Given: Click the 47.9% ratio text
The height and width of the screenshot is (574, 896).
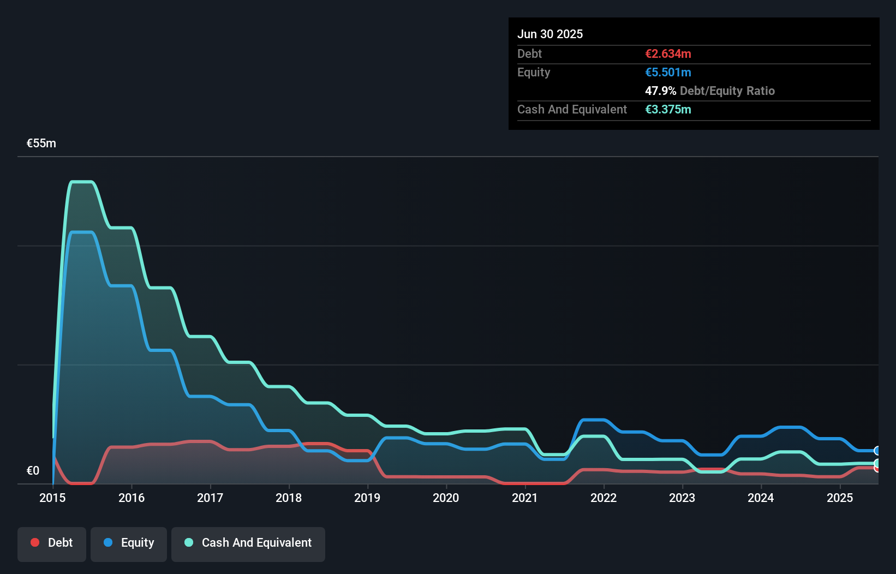Looking at the screenshot, I should click(x=659, y=91).
